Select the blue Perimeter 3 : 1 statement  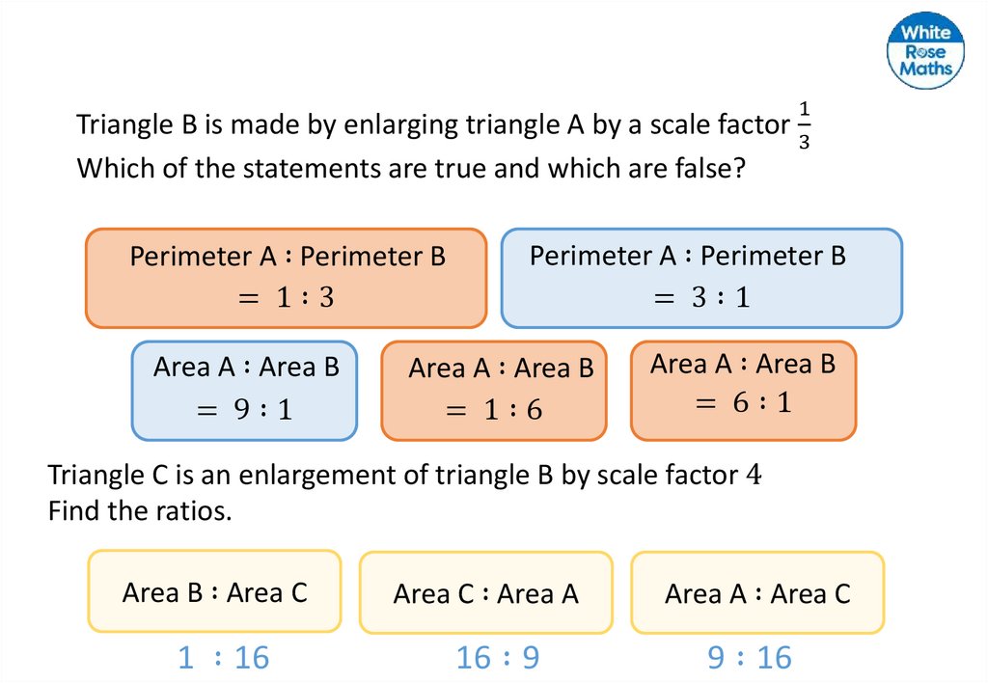click(x=701, y=278)
